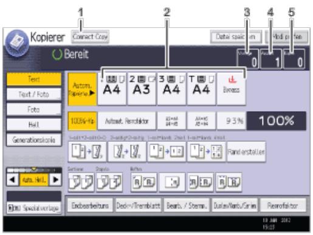The image size is (313, 235).
Task: Select the A3→A4 reduce preset
Action: 171,121
